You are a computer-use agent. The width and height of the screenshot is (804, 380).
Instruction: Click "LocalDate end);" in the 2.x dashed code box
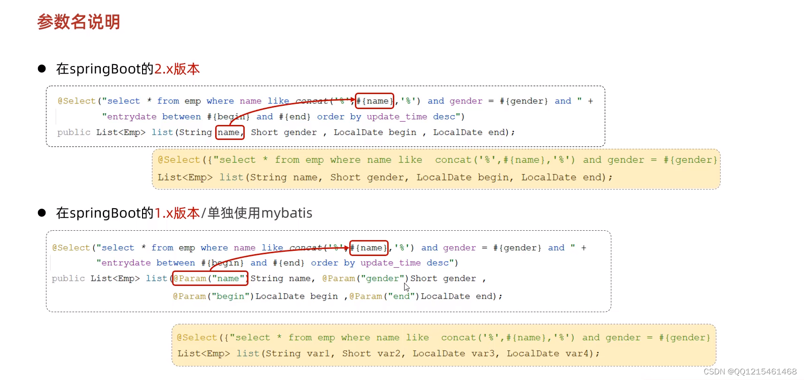(474, 132)
